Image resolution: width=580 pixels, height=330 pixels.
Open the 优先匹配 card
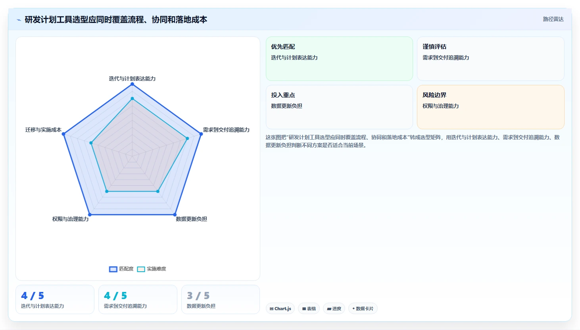[x=339, y=59]
